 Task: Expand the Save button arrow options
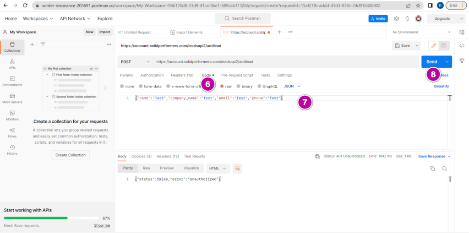click(417, 45)
